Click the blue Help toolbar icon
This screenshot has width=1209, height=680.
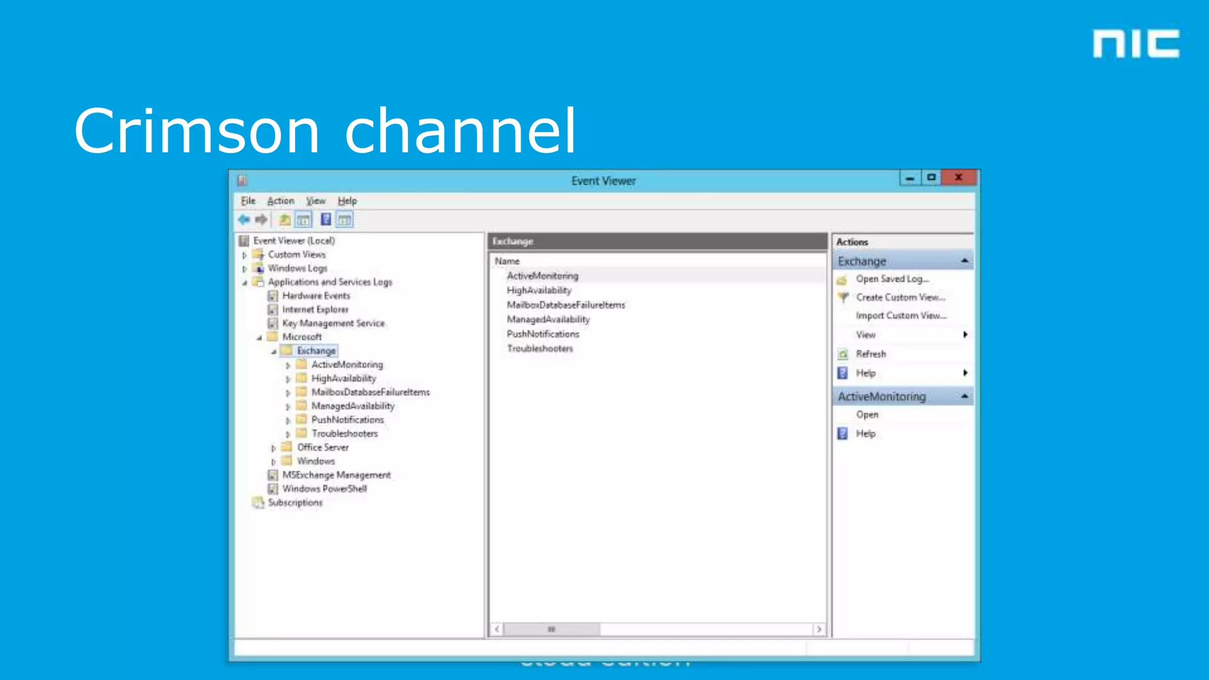[325, 220]
